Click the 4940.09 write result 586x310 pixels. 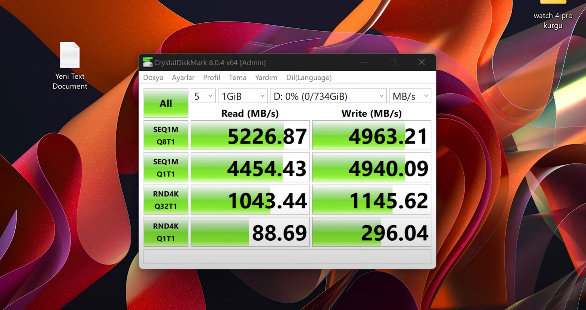click(372, 167)
